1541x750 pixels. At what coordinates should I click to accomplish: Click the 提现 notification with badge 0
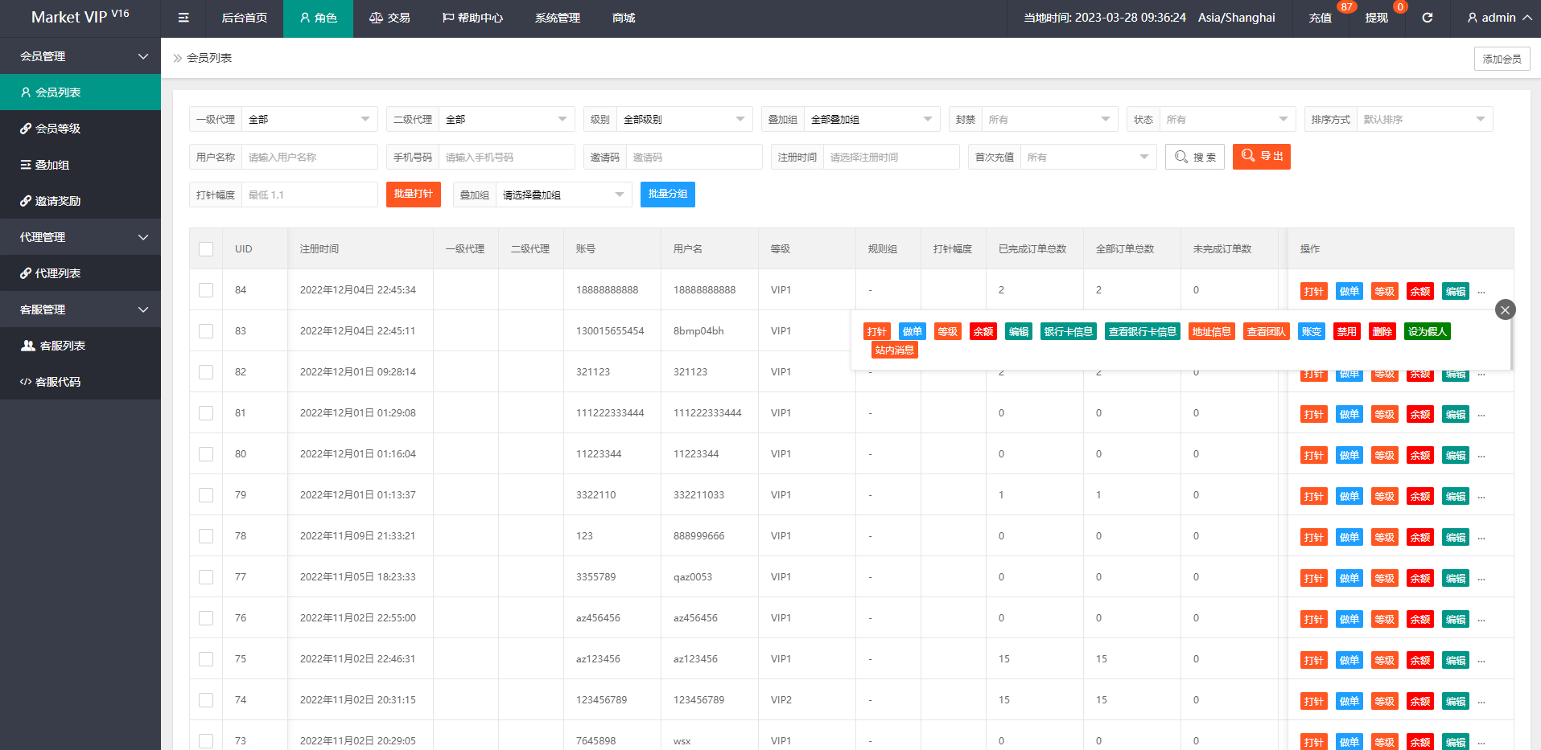pos(1376,18)
